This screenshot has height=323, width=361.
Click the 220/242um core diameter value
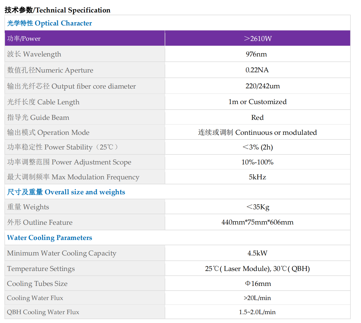click(263, 86)
